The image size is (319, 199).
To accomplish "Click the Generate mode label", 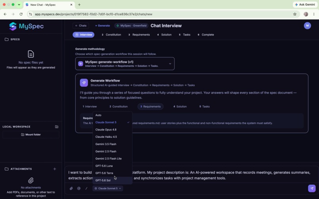I will 103,26.
